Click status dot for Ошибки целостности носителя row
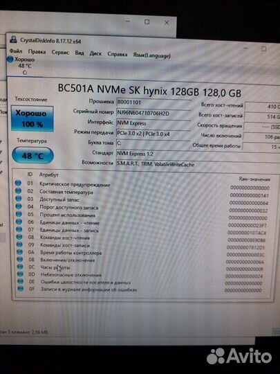The image size is (280, 374). tap(21, 281)
